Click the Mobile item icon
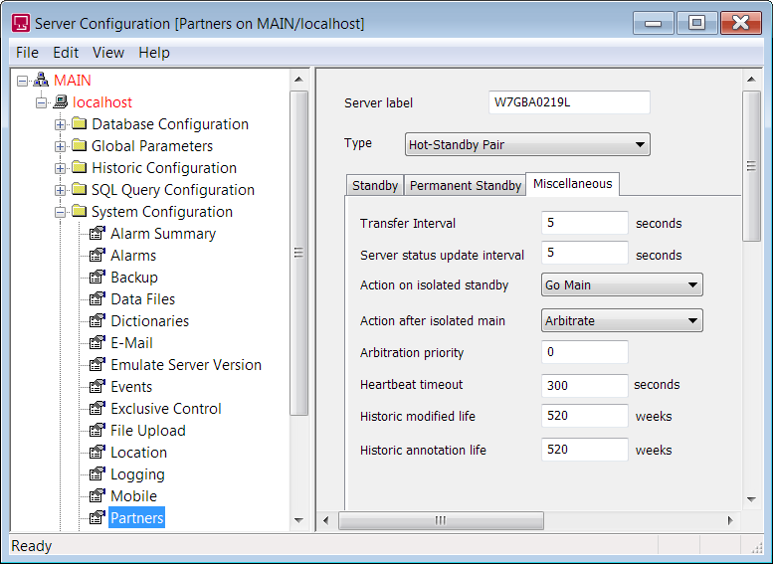The image size is (773, 564). (97, 496)
